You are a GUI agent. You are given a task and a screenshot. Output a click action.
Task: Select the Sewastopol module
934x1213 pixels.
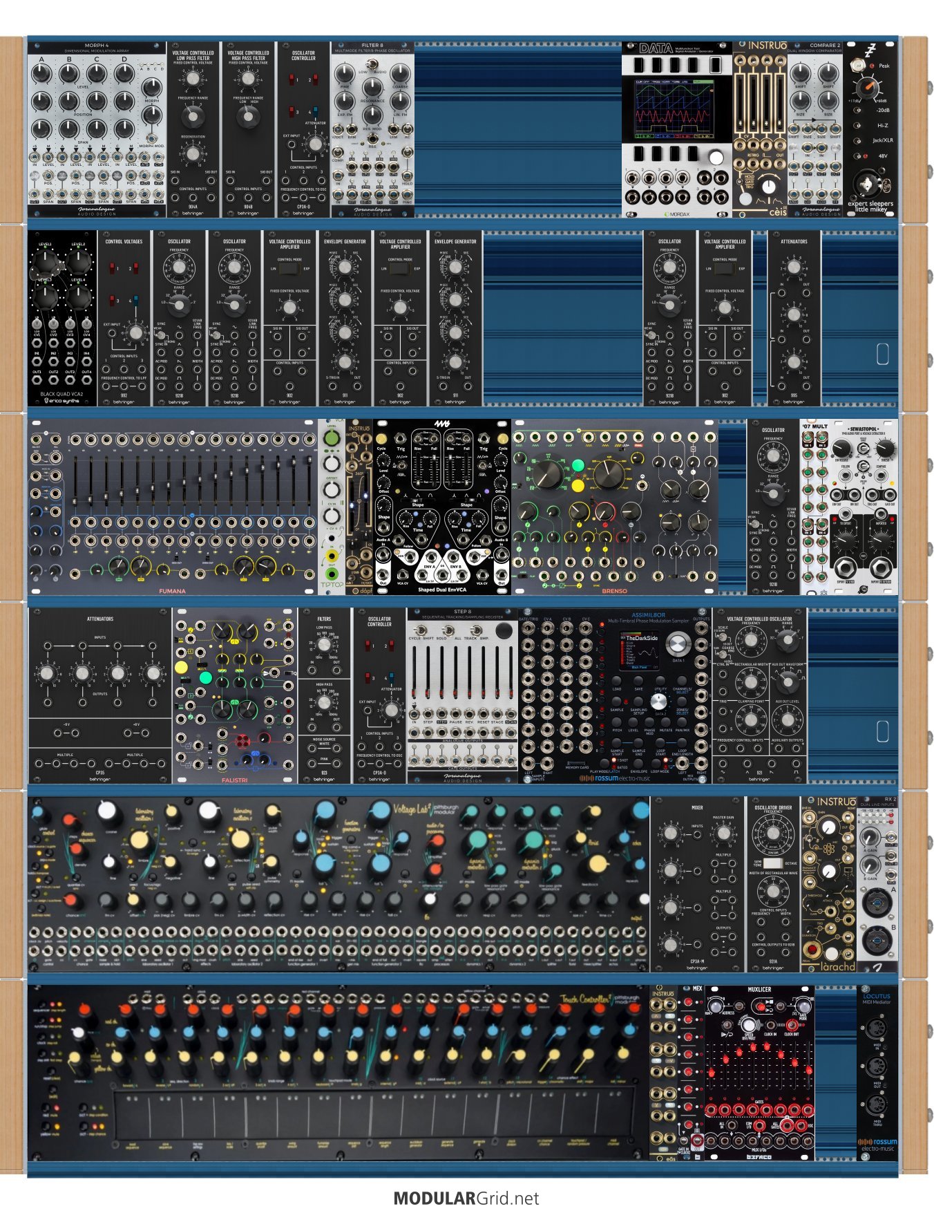coord(864,507)
